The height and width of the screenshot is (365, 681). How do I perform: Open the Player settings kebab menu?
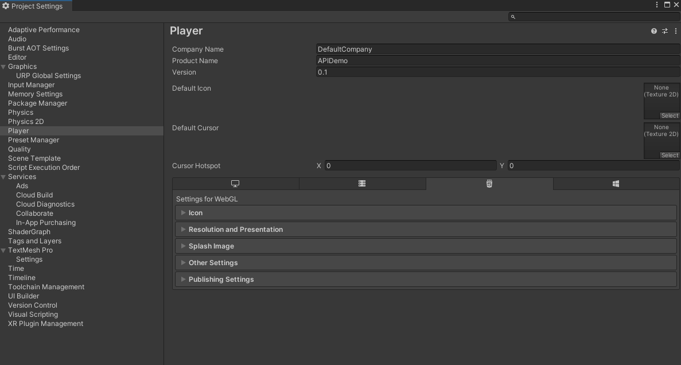click(676, 31)
